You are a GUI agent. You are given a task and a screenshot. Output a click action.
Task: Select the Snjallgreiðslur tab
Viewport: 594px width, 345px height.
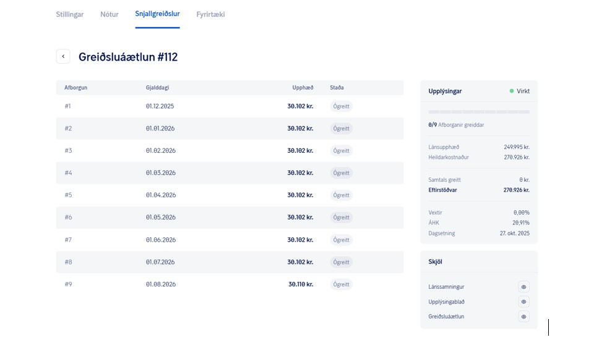pyautogui.click(x=157, y=14)
